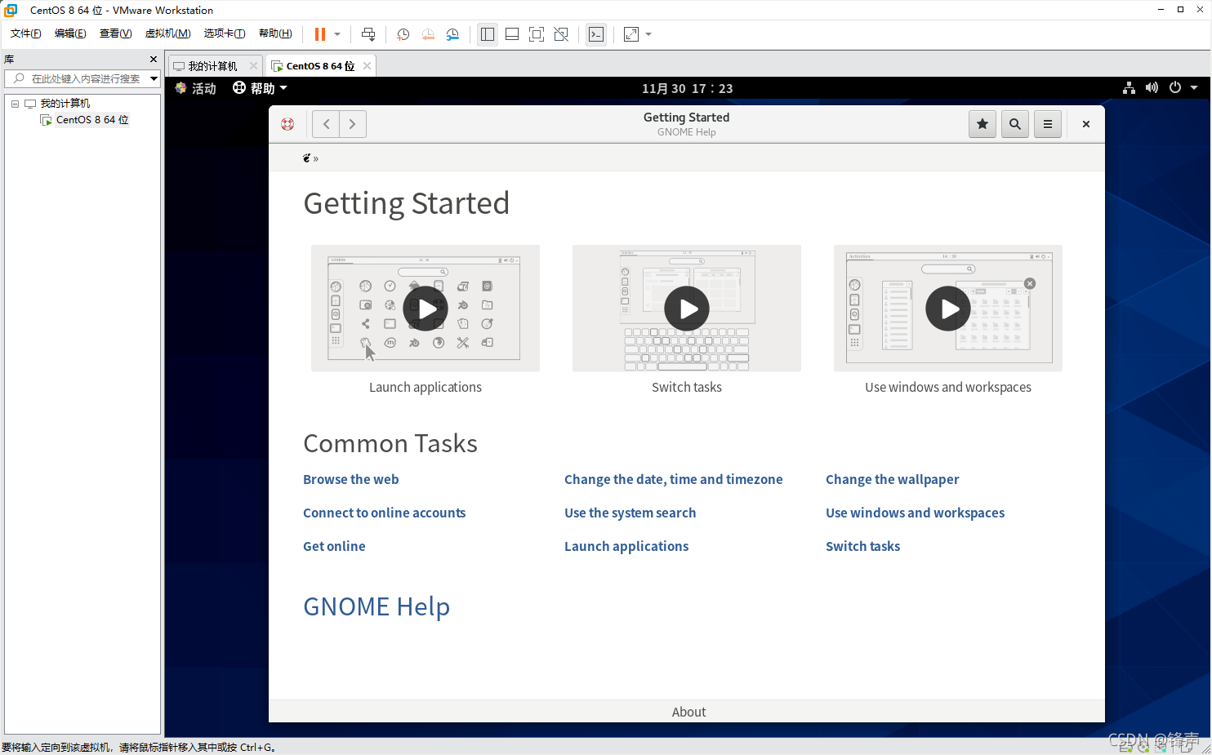The image size is (1212, 755).
Task: Close the GNOME Help window
Action: tap(1085, 124)
